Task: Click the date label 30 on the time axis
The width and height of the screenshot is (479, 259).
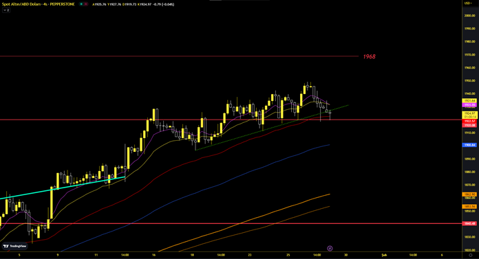Action: (x=345, y=255)
